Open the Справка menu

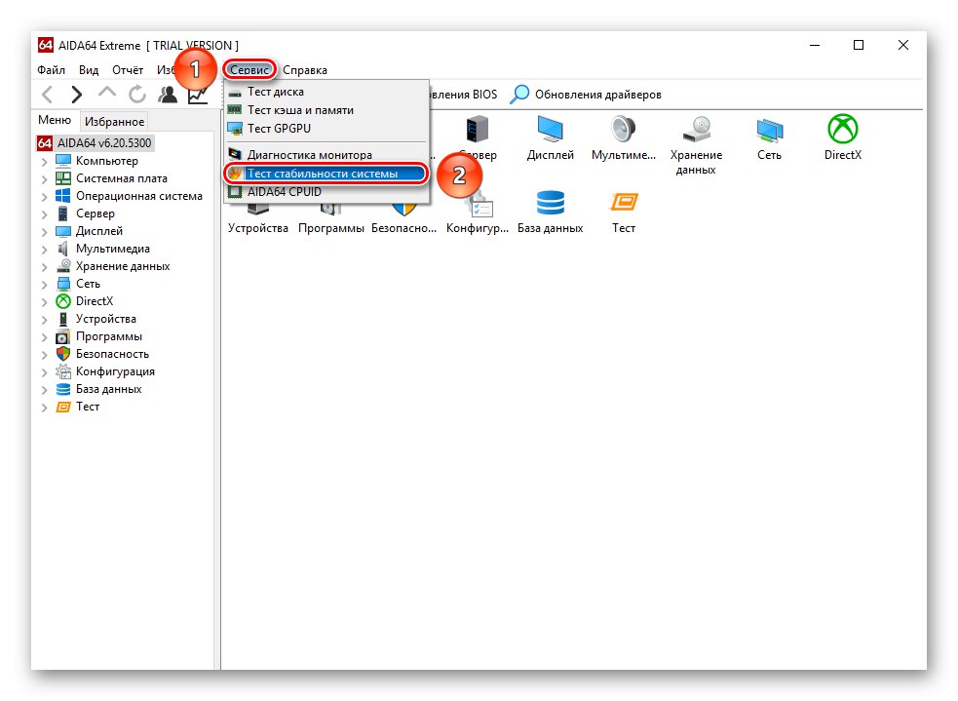pyautogui.click(x=305, y=70)
